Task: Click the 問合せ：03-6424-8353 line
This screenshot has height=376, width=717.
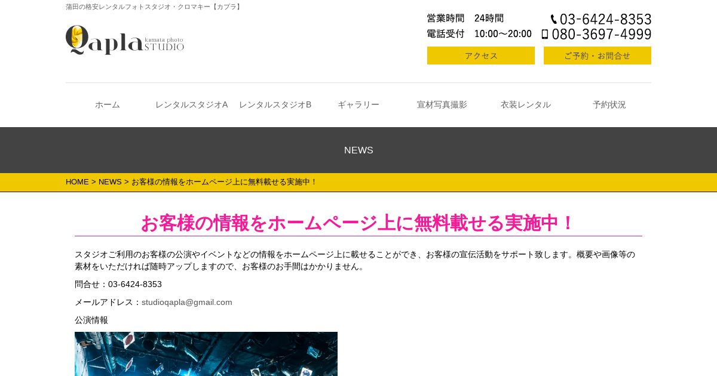Action: point(118,285)
